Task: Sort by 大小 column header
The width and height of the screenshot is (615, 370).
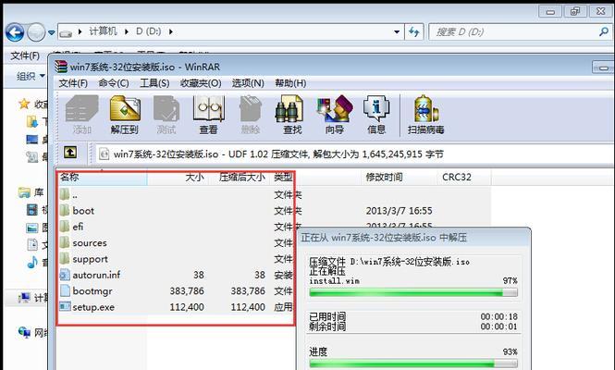Action: 178,177
